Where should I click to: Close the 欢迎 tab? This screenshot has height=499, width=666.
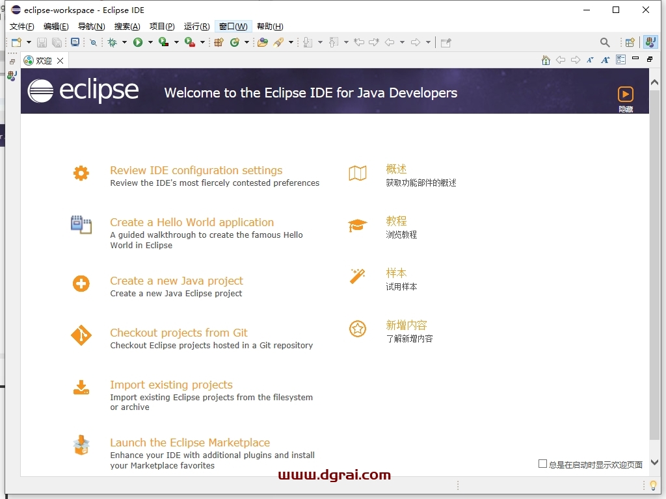point(60,60)
